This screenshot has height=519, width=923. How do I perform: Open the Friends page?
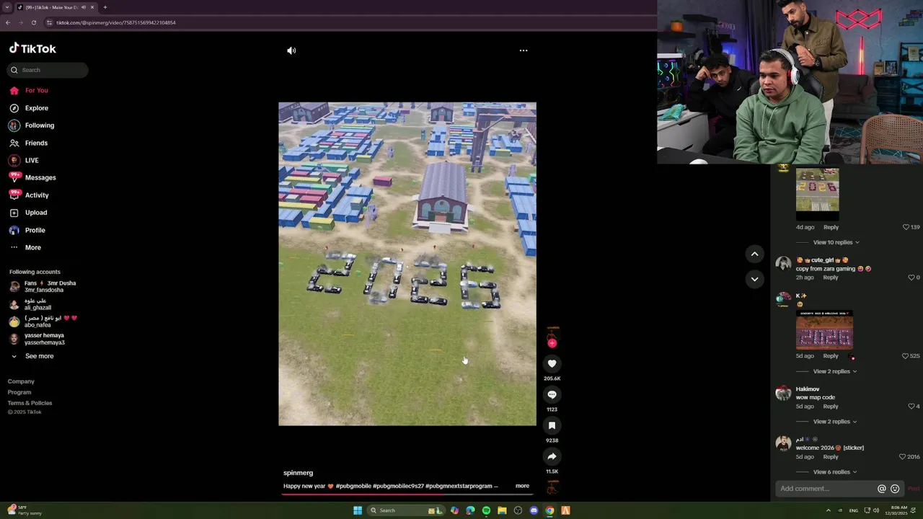(x=29, y=143)
